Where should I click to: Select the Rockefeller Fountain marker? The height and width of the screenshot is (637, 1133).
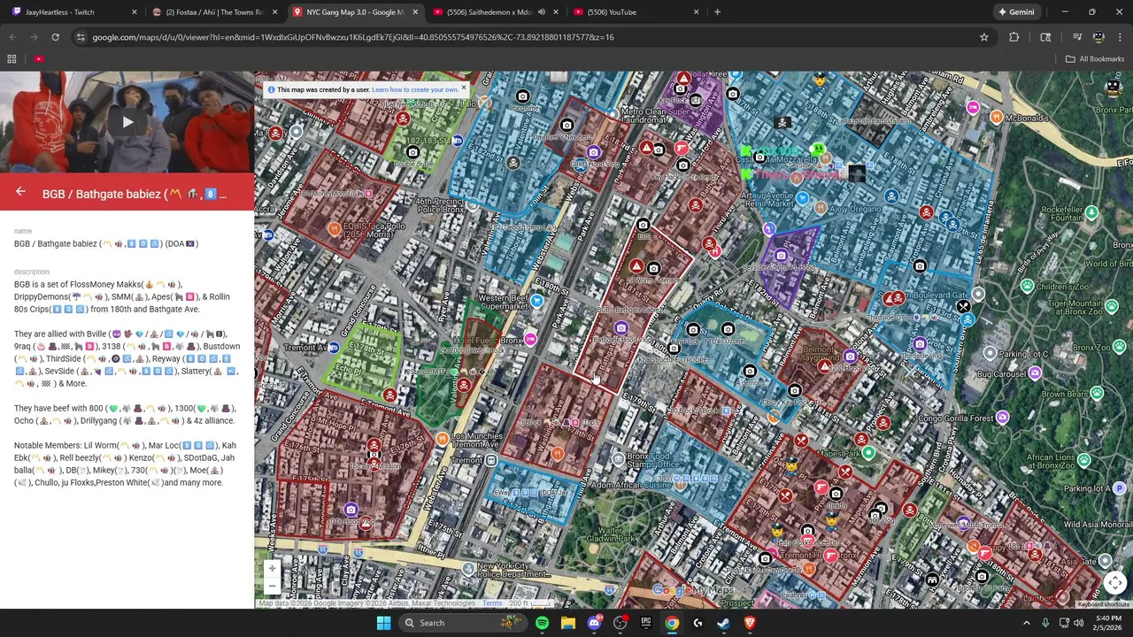point(1091,212)
